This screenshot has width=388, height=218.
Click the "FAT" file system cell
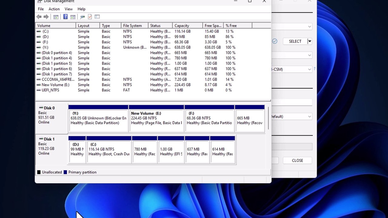click(126, 90)
